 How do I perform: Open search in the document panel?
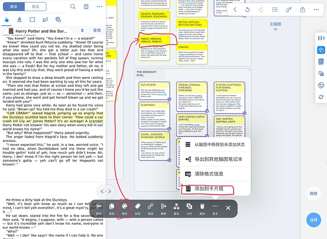(x=73, y=7)
